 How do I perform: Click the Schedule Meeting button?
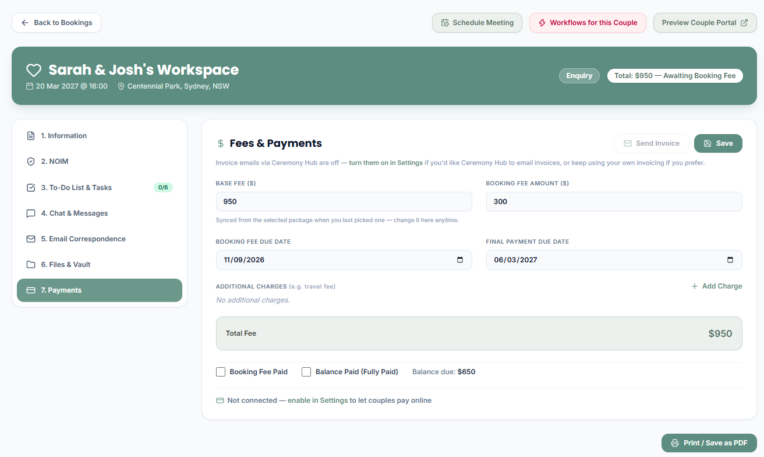[x=477, y=23]
